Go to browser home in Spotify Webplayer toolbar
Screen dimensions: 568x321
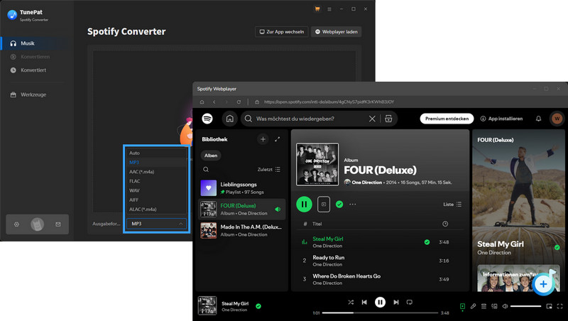202,102
